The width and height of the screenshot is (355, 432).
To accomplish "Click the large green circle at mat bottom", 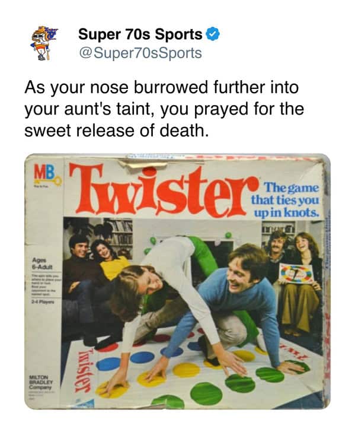I will coord(206,393).
